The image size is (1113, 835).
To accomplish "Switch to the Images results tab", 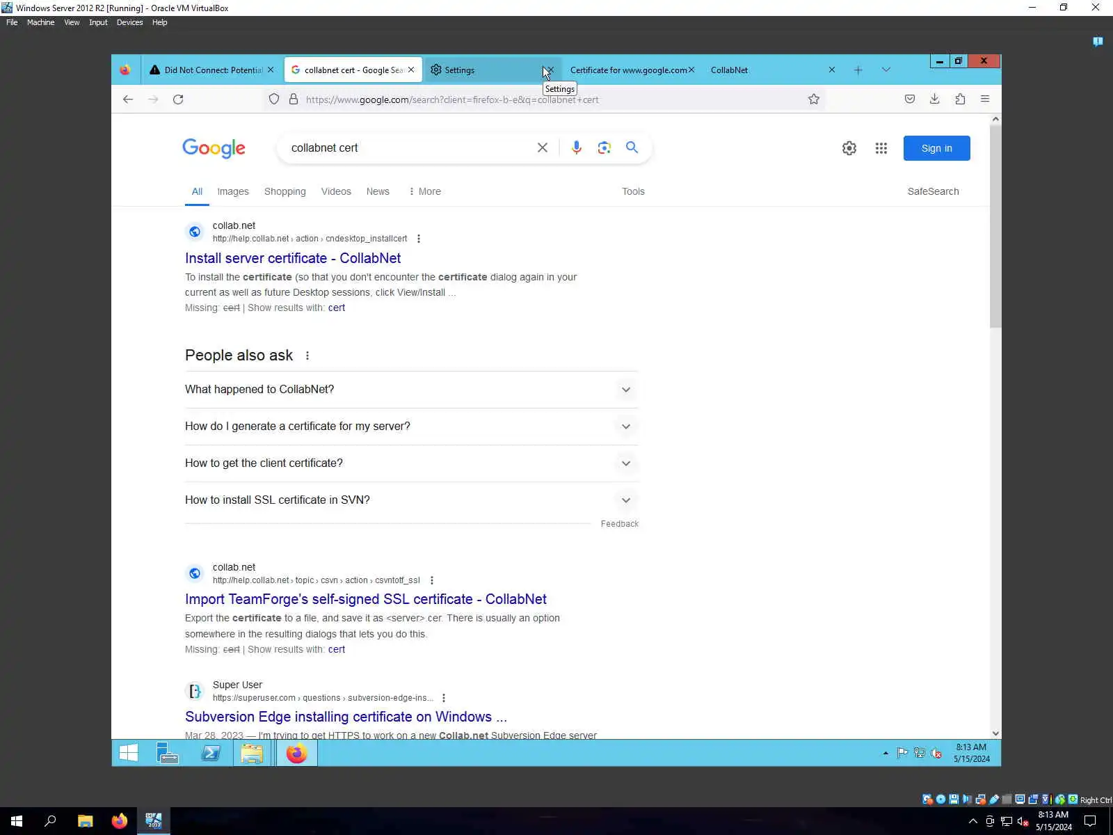I will coord(233,191).
